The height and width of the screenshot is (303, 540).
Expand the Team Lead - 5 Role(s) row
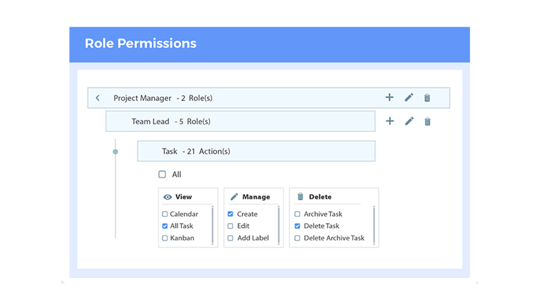point(240,121)
